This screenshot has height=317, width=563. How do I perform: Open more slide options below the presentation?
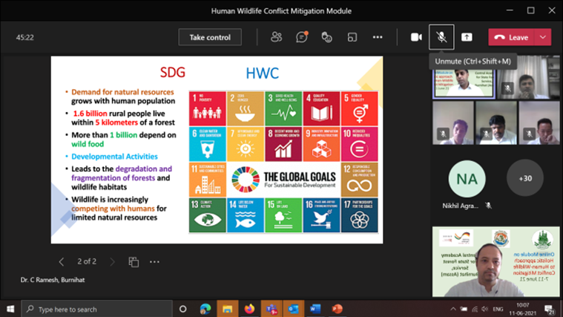click(x=154, y=261)
